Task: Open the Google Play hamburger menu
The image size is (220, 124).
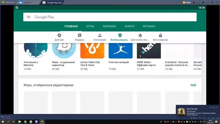Action: pos(29,17)
